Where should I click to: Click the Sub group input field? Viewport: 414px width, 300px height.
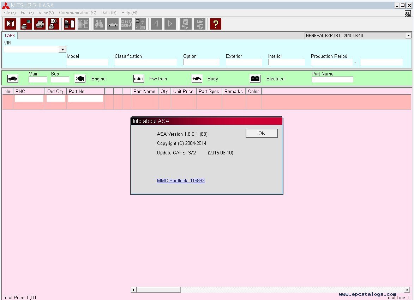tap(60, 80)
